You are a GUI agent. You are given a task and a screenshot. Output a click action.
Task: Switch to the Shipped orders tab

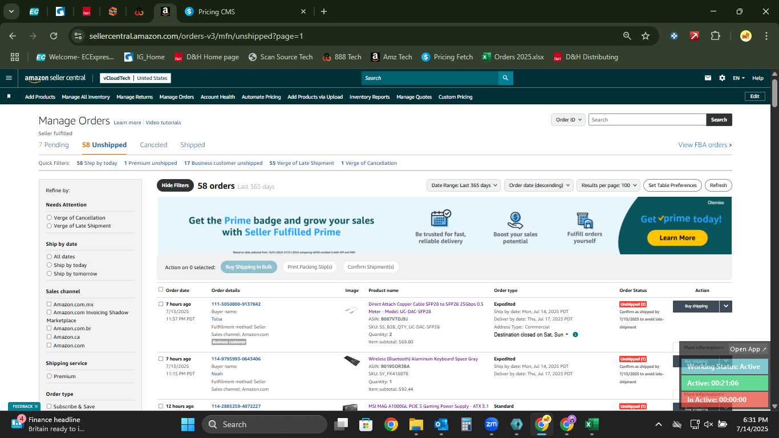click(192, 145)
